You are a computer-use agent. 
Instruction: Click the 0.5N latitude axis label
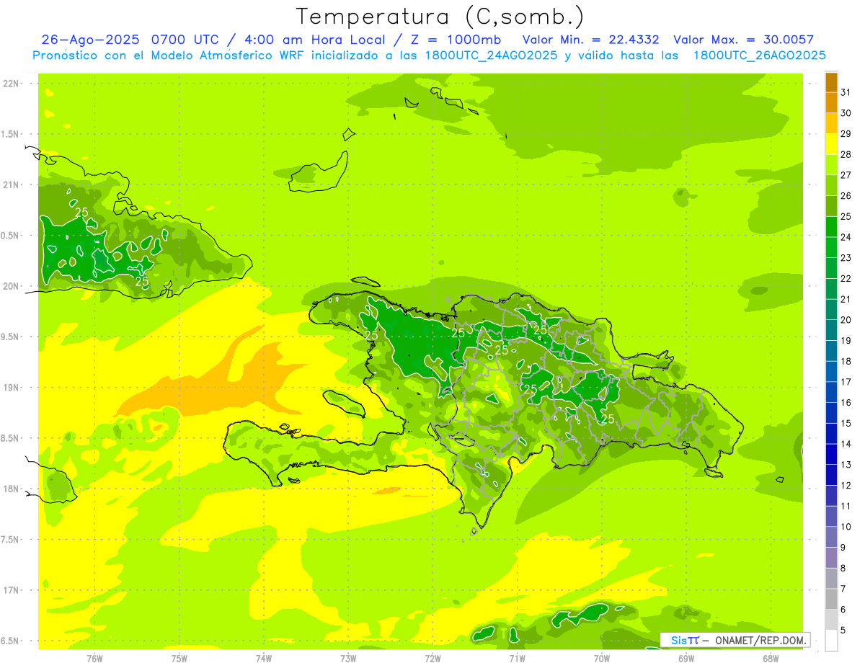coord(12,236)
